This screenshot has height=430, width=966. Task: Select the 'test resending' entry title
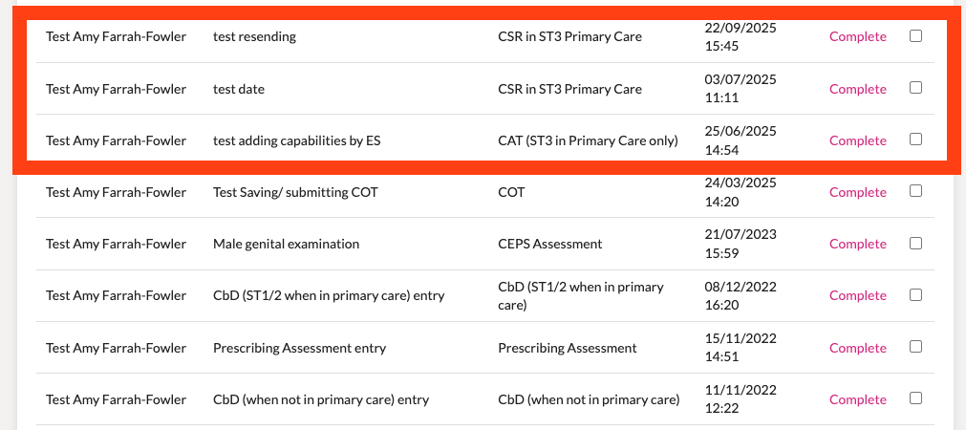(254, 37)
